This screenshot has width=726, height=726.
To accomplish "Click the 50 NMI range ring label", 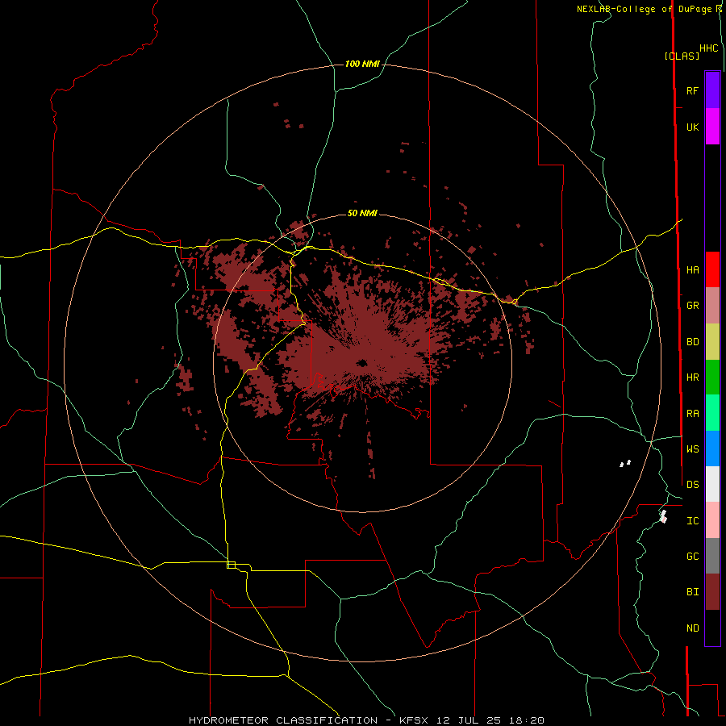I will pos(362,213).
